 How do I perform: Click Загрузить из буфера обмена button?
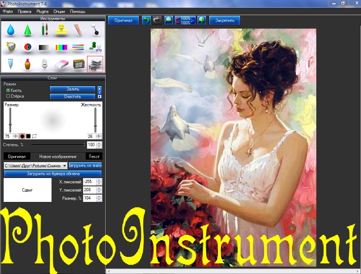53,174
